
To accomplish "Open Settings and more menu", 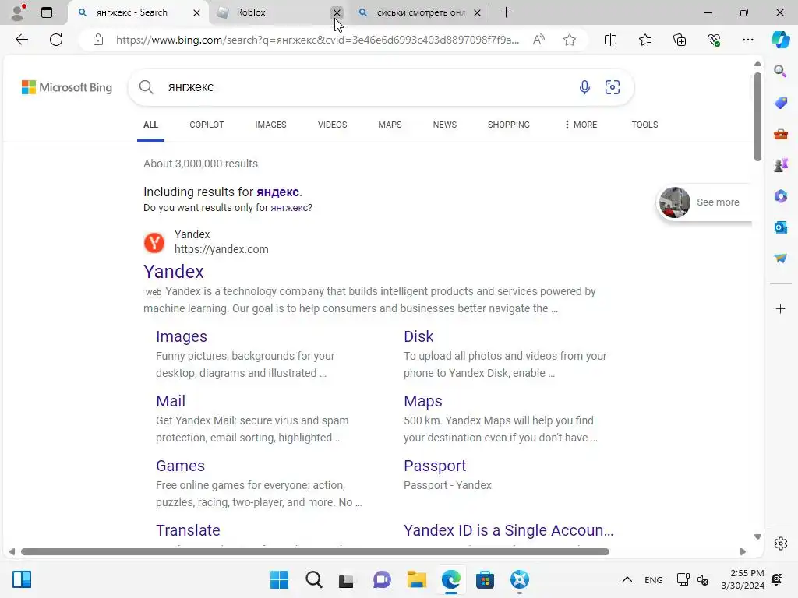I will 747,40.
